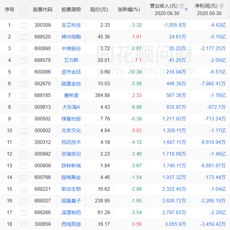Open stock link 铁岭新城
Image resolution: width=230 pixels, height=230 pixels.
pos(71,166)
